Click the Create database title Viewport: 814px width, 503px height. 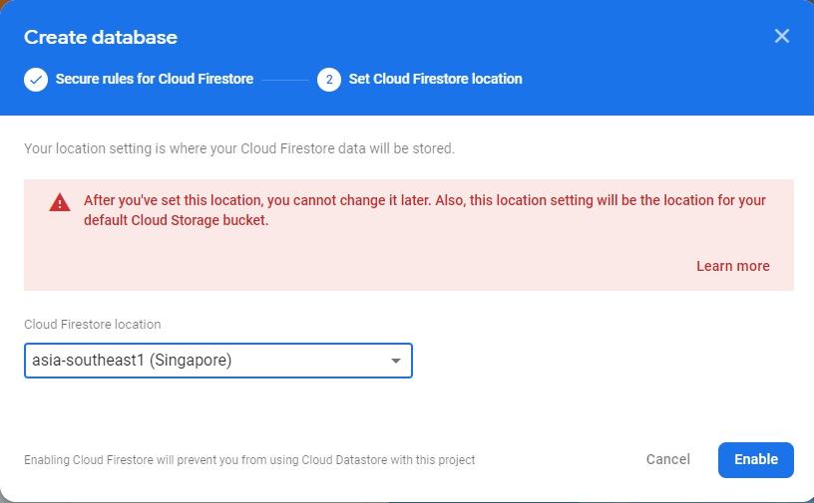101,37
